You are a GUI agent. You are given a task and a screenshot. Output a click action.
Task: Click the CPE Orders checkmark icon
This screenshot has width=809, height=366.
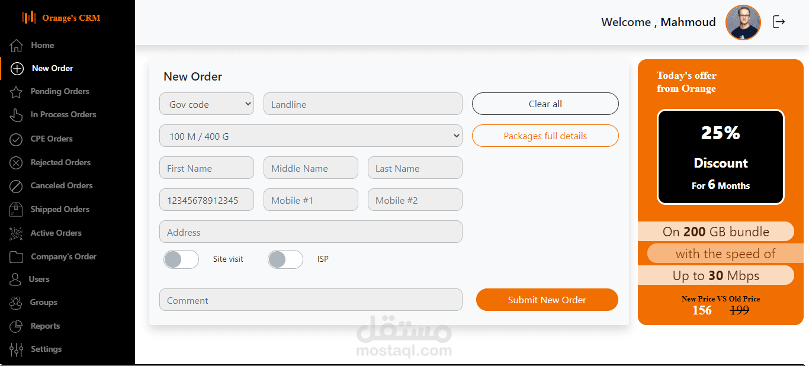tap(16, 139)
